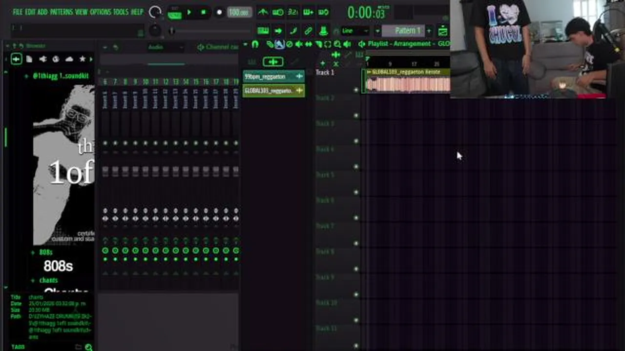This screenshot has width=625, height=351.
Task: Open the FILE menu
Action: pyautogui.click(x=18, y=12)
